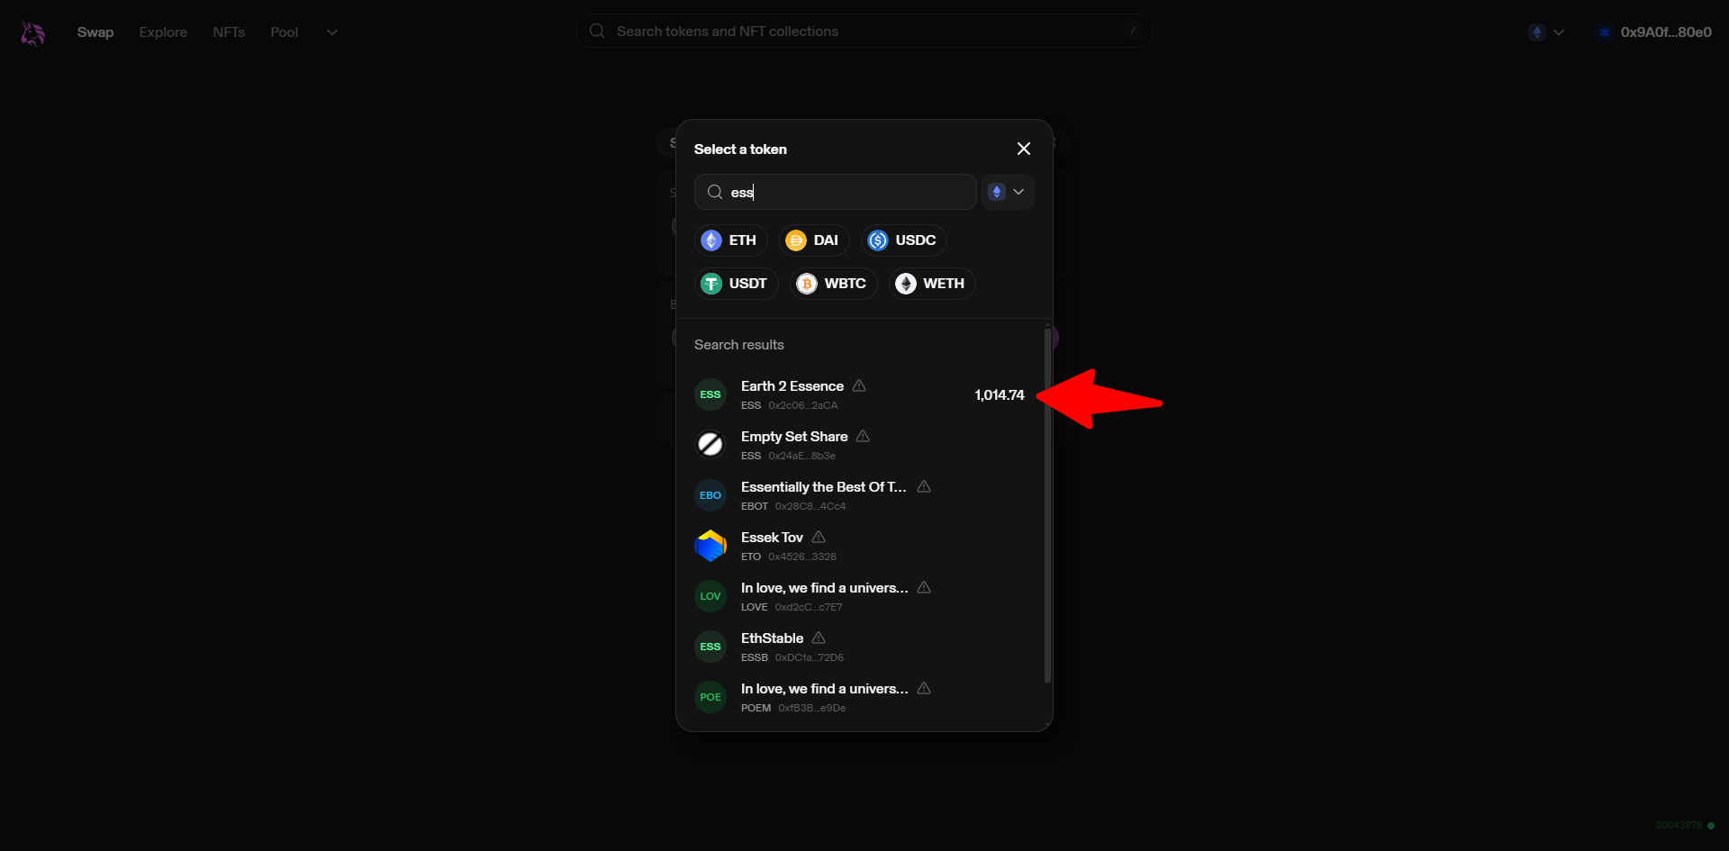
Task: Select the DAI token chip
Action: (813, 240)
